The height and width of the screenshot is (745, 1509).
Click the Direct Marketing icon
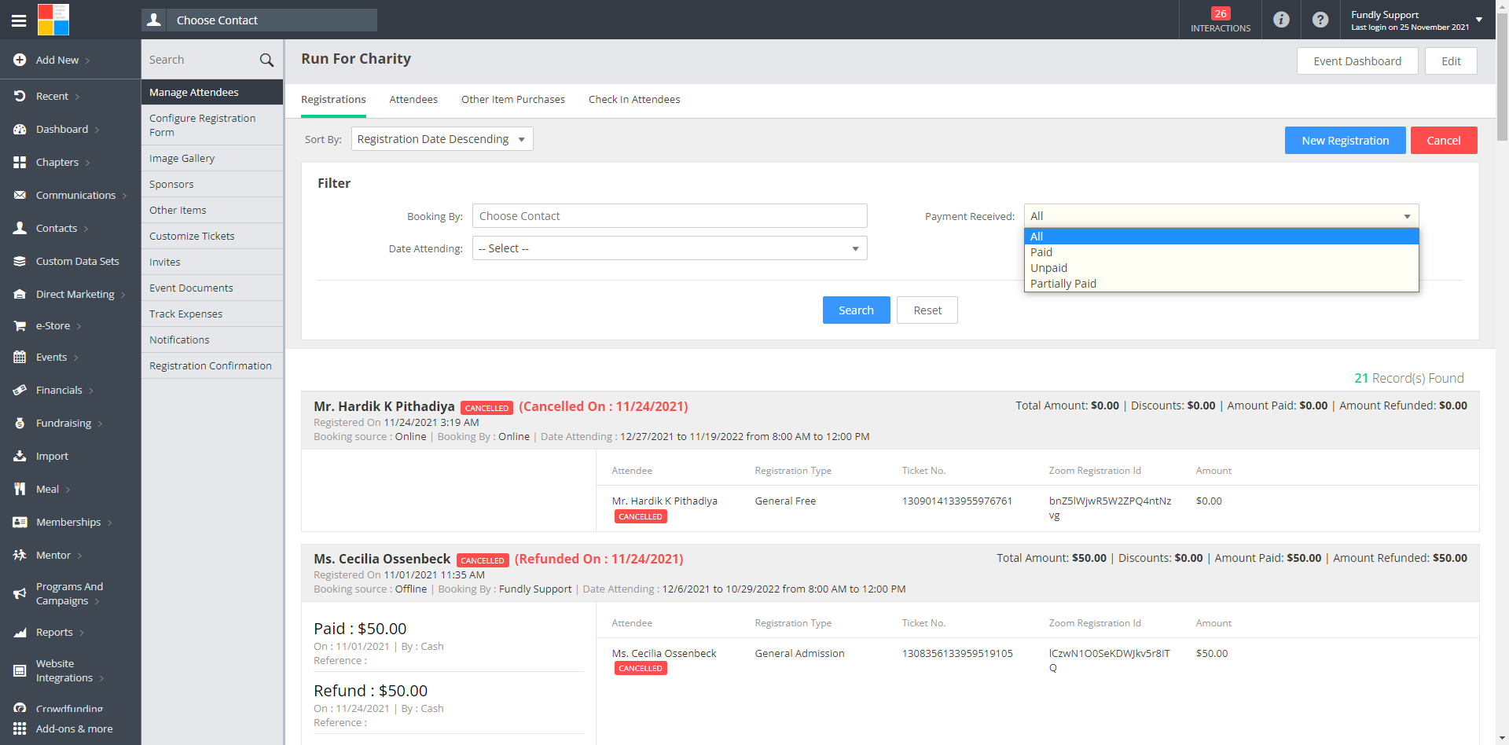point(20,294)
